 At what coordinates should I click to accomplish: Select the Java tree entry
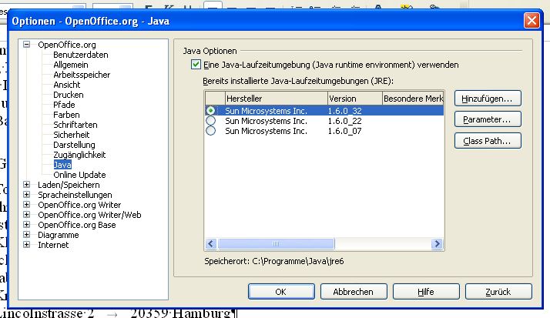(62, 165)
